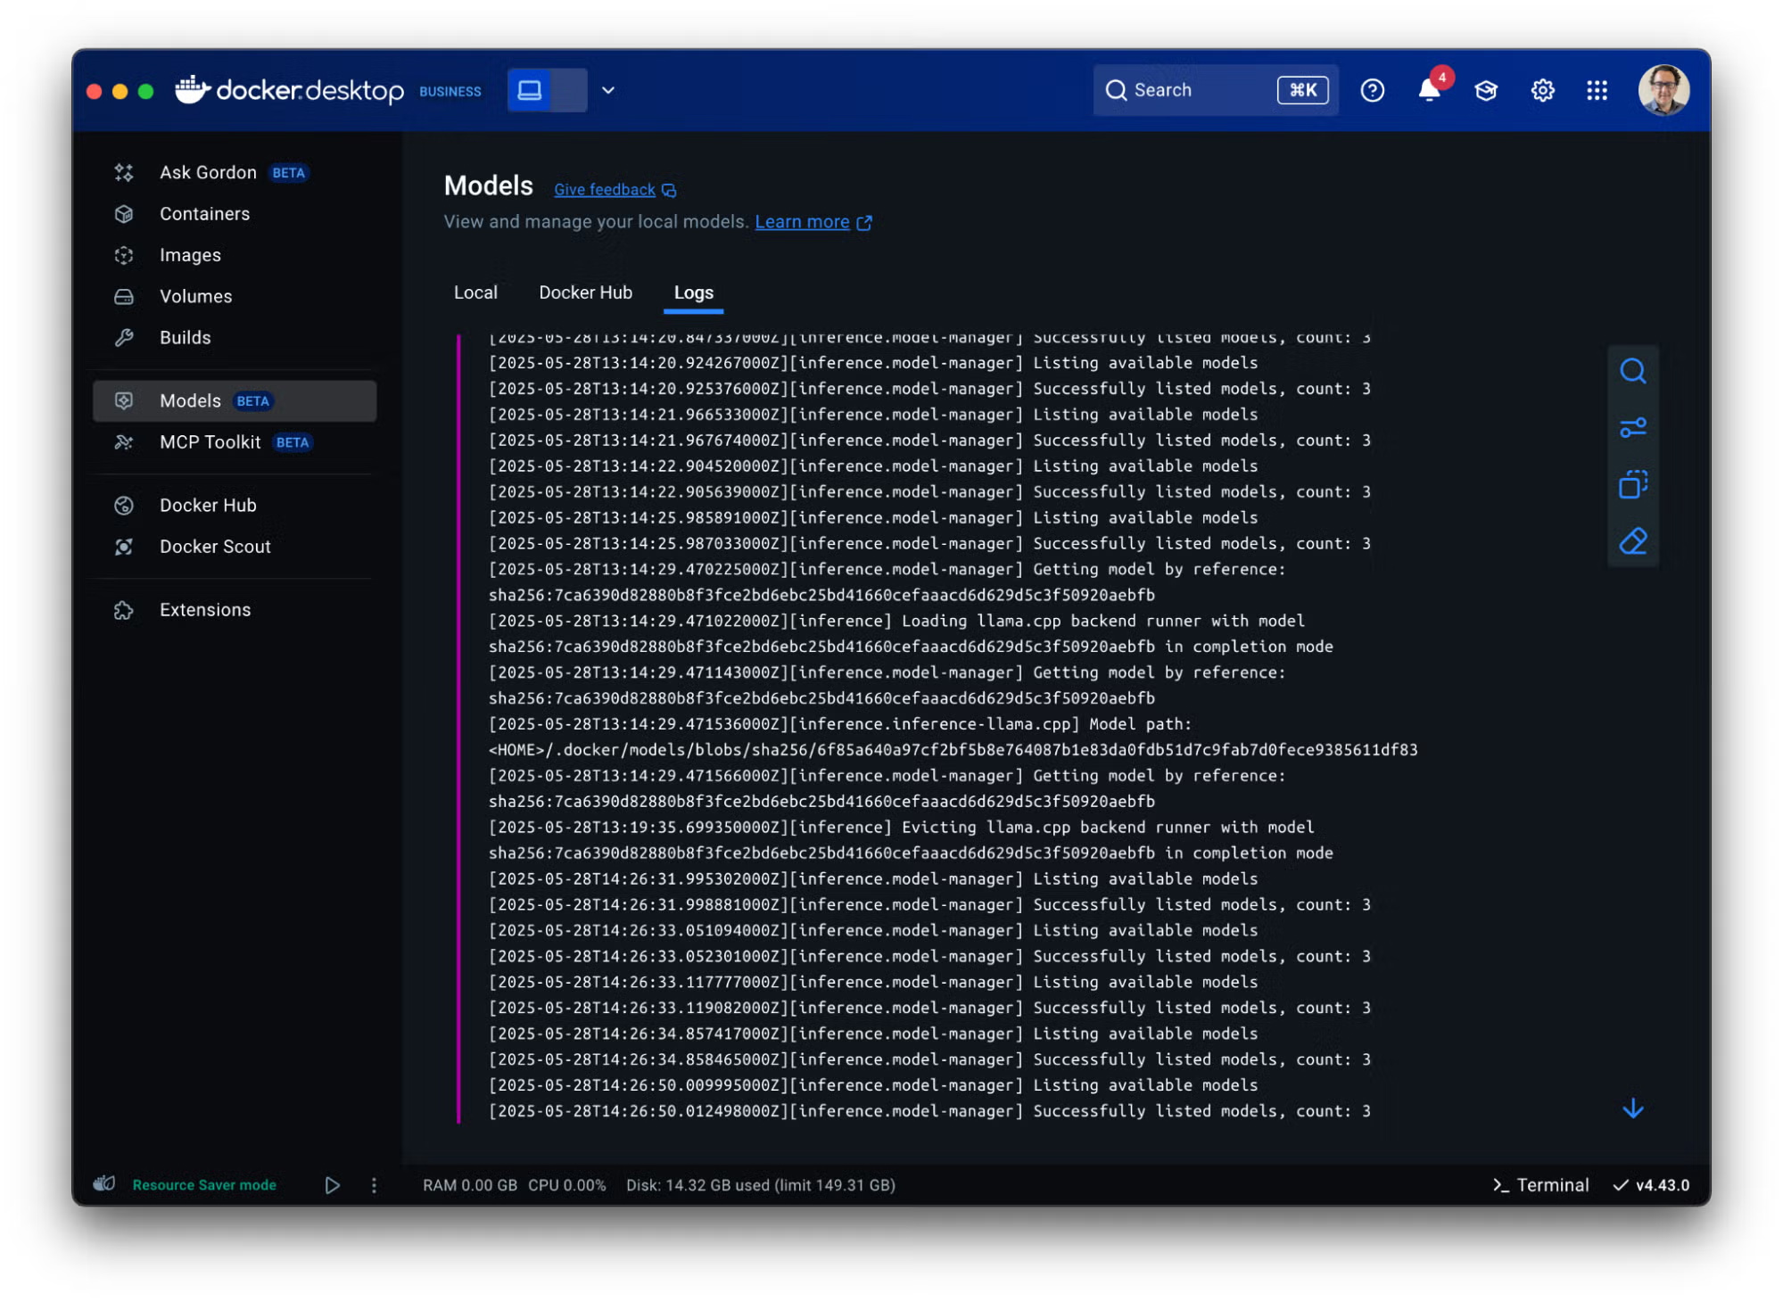Open Learning center graduation cap icon

click(1485, 90)
